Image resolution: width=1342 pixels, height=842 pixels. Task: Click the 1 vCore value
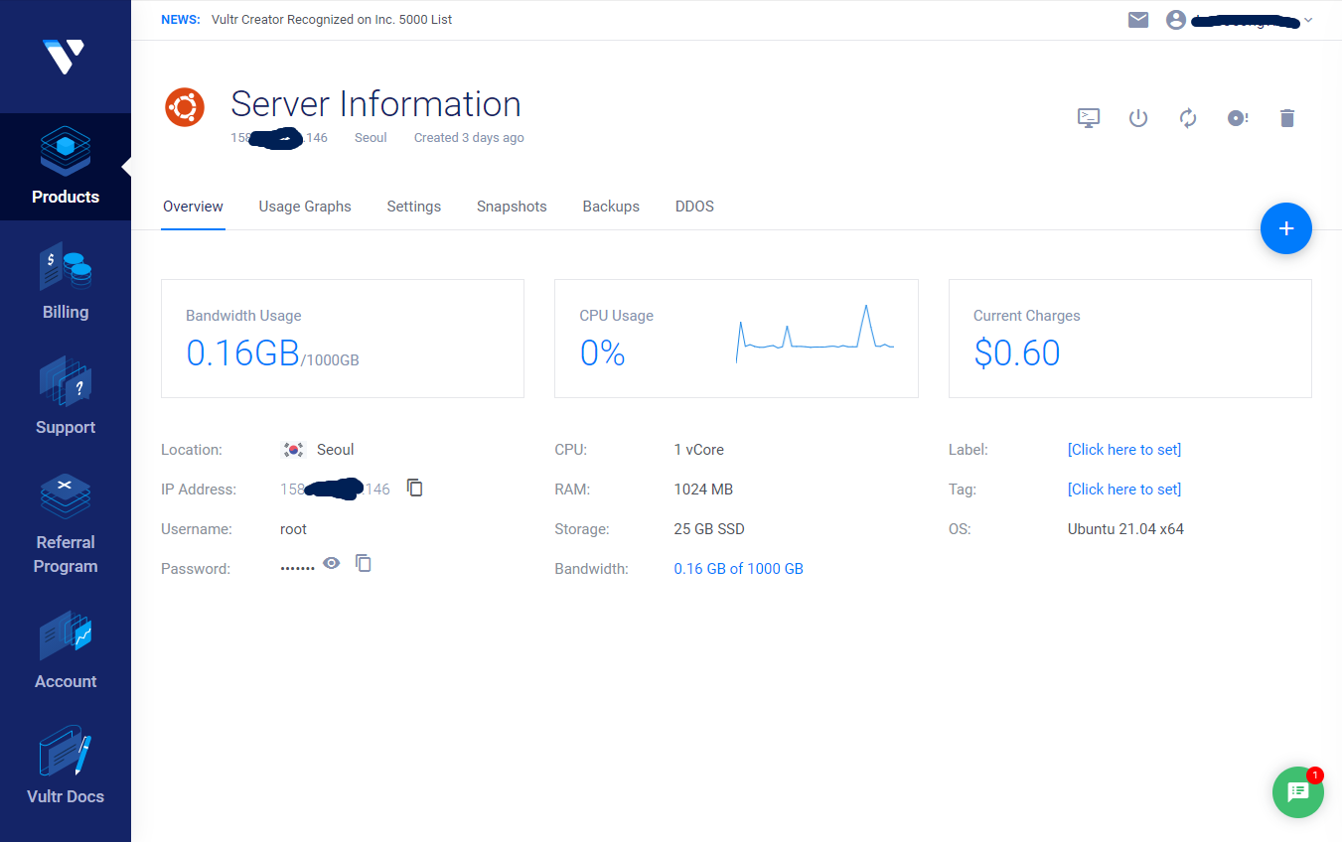(698, 450)
